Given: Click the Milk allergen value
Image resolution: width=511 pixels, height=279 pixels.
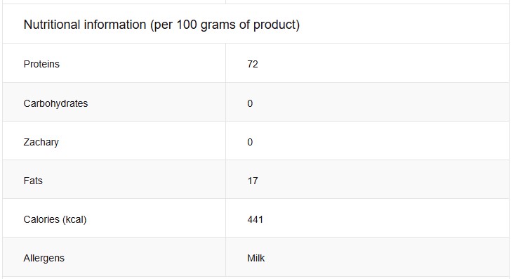Looking at the screenshot, I should pyautogui.click(x=255, y=258).
